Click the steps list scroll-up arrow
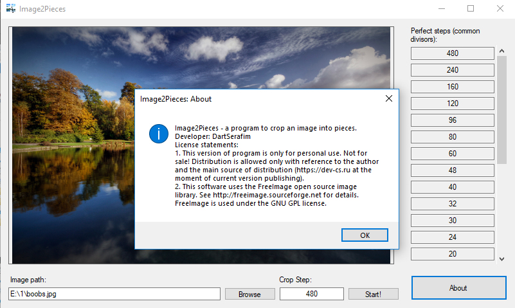Image resolution: width=515 pixels, height=308 pixels. [501, 51]
